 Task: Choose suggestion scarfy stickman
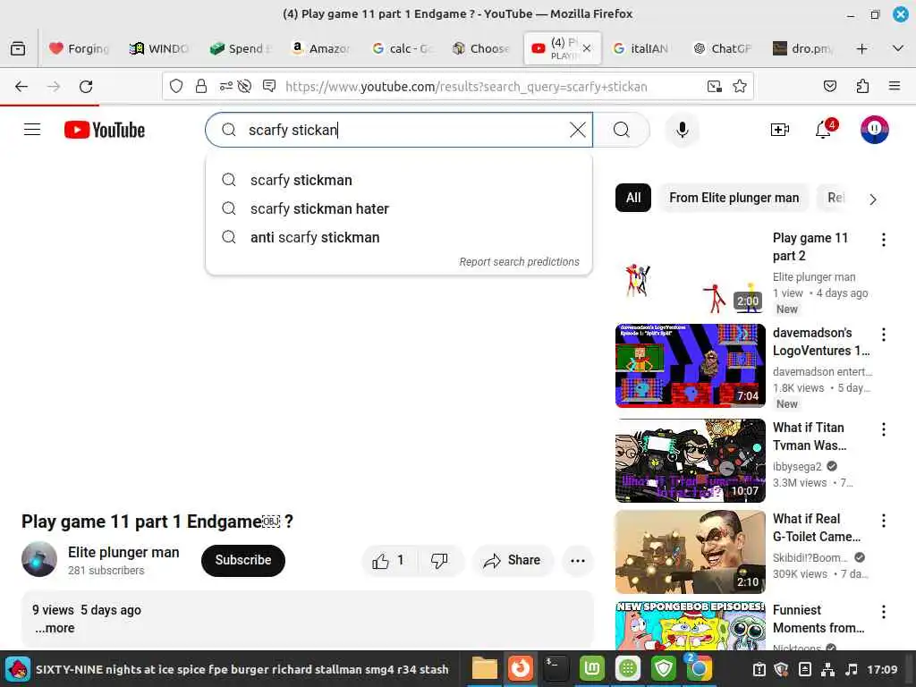(399, 180)
